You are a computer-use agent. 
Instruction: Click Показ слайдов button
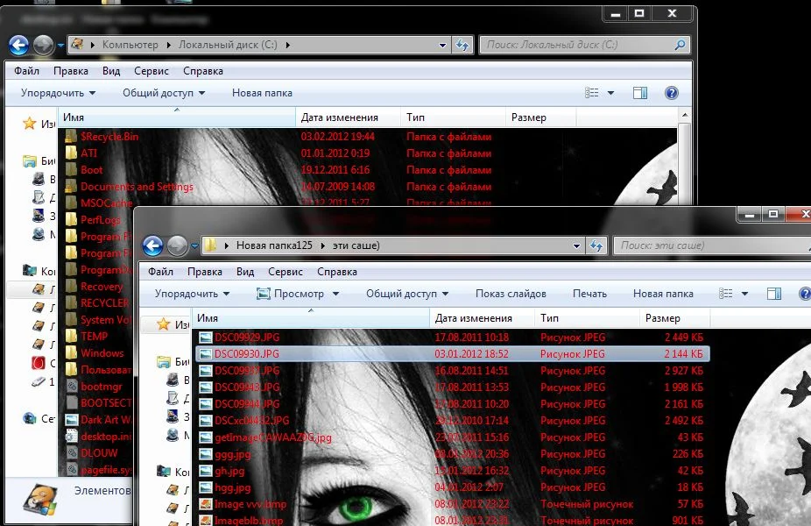(511, 294)
